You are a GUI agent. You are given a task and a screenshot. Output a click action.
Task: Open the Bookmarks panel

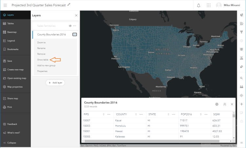pos(12,49)
